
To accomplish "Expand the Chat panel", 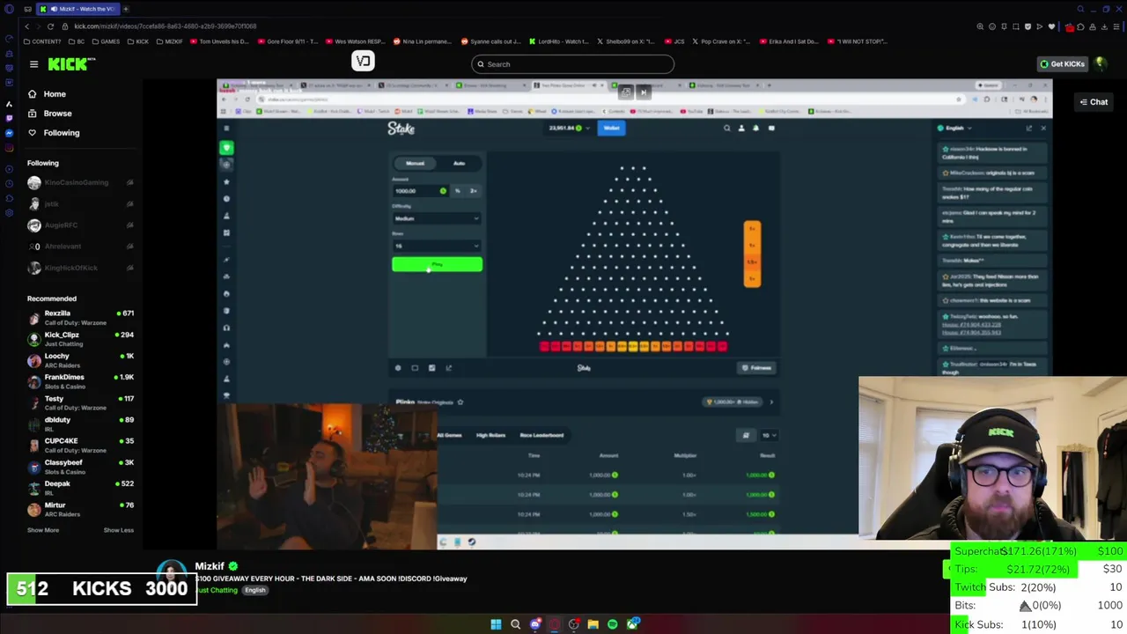I will (1094, 102).
